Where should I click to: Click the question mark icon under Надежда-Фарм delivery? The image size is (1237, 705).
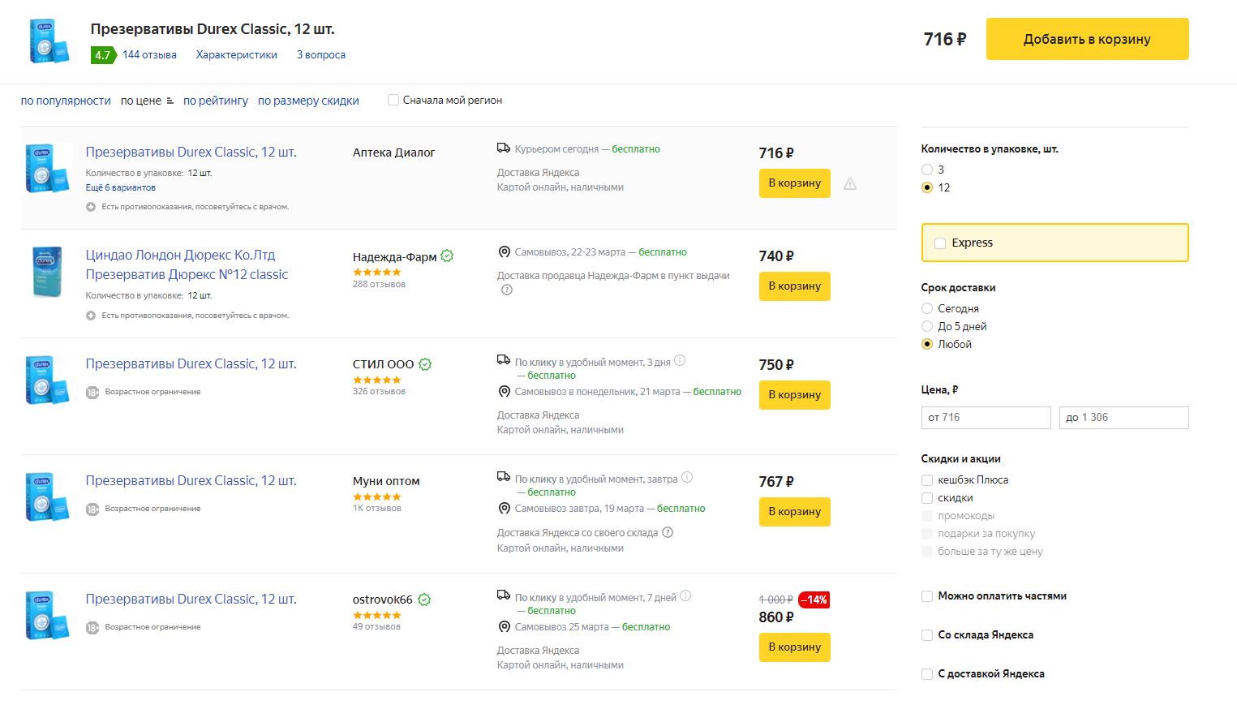[507, 290]
